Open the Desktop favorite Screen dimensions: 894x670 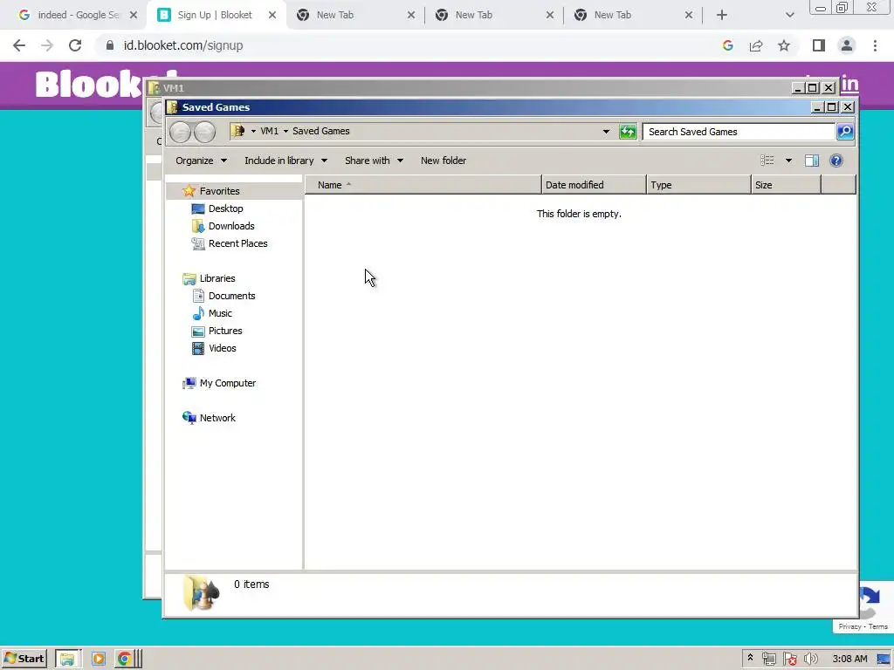pos(226,209)
